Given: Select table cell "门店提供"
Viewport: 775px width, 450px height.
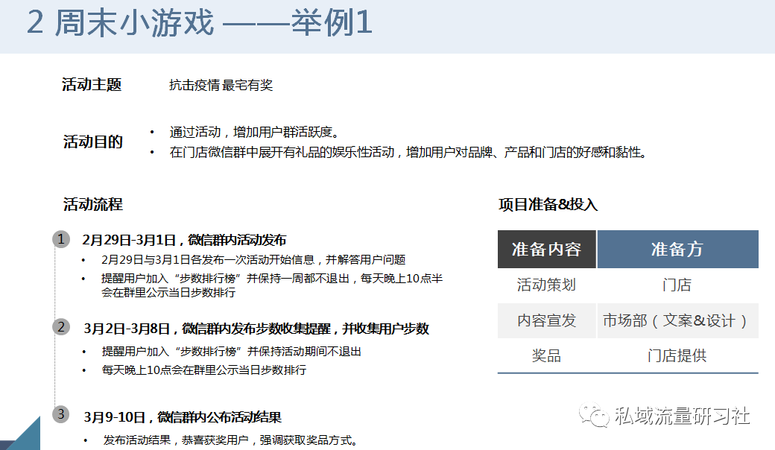Looking at the screenshot, I should [x=677, y=355].
